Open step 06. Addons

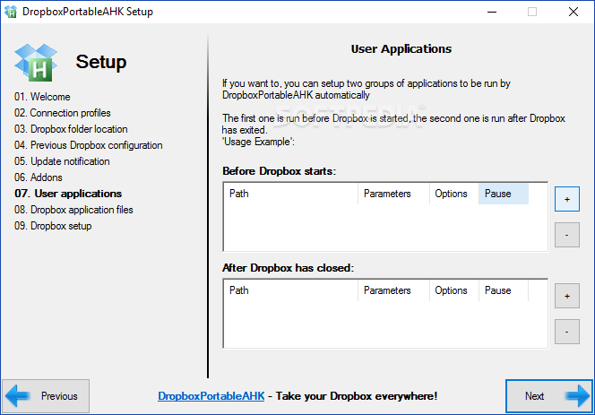tap(39, 177)
